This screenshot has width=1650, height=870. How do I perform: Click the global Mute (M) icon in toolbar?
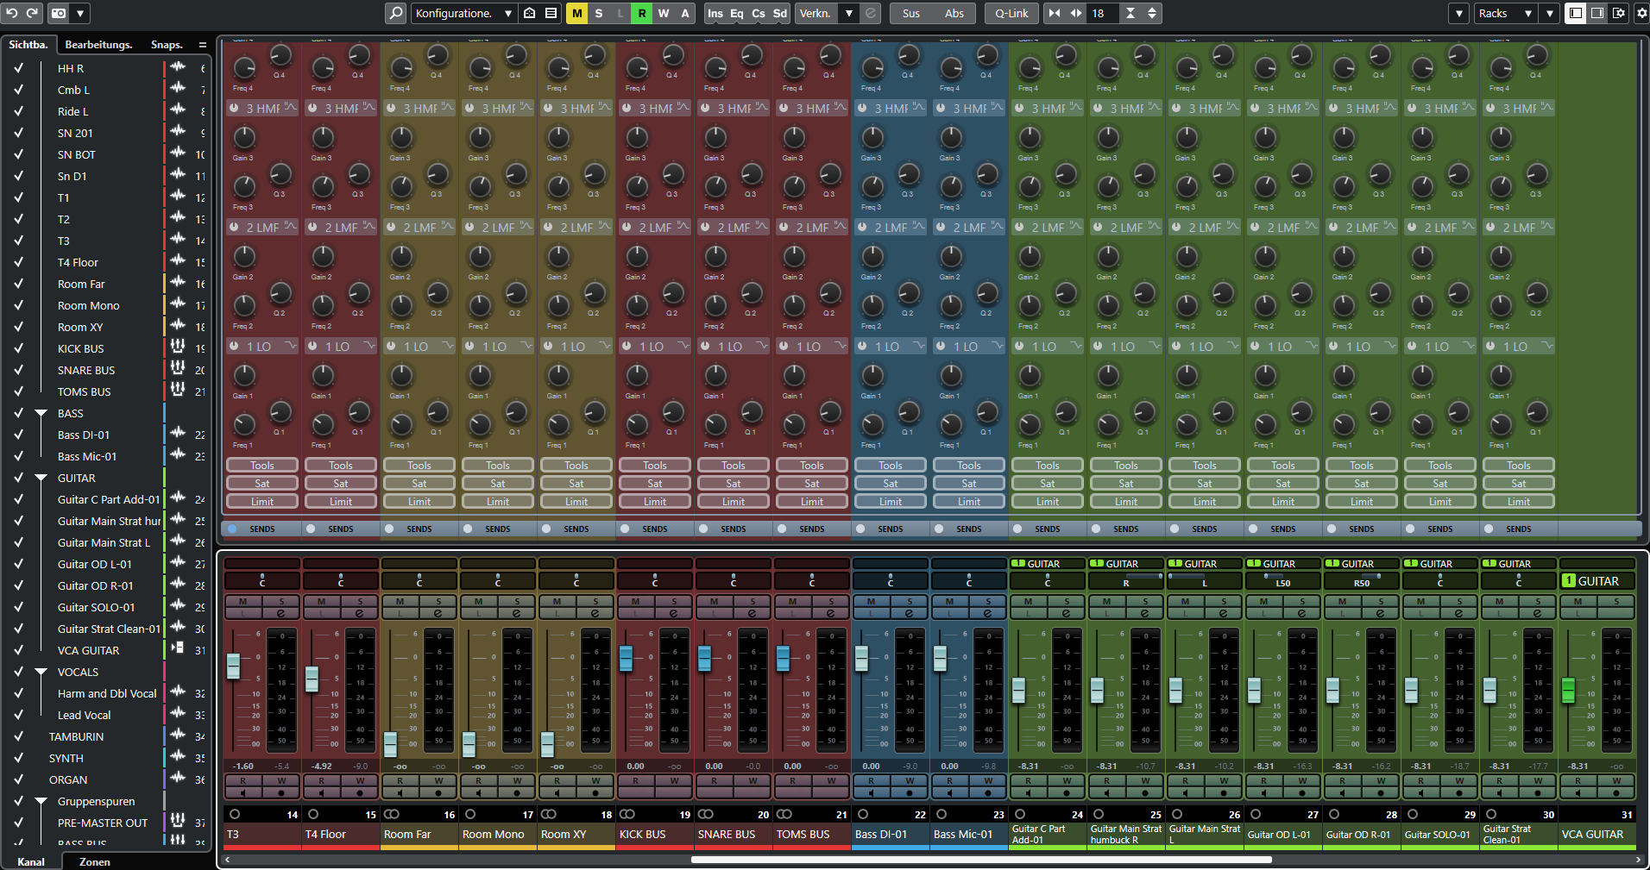pos(576,13)
